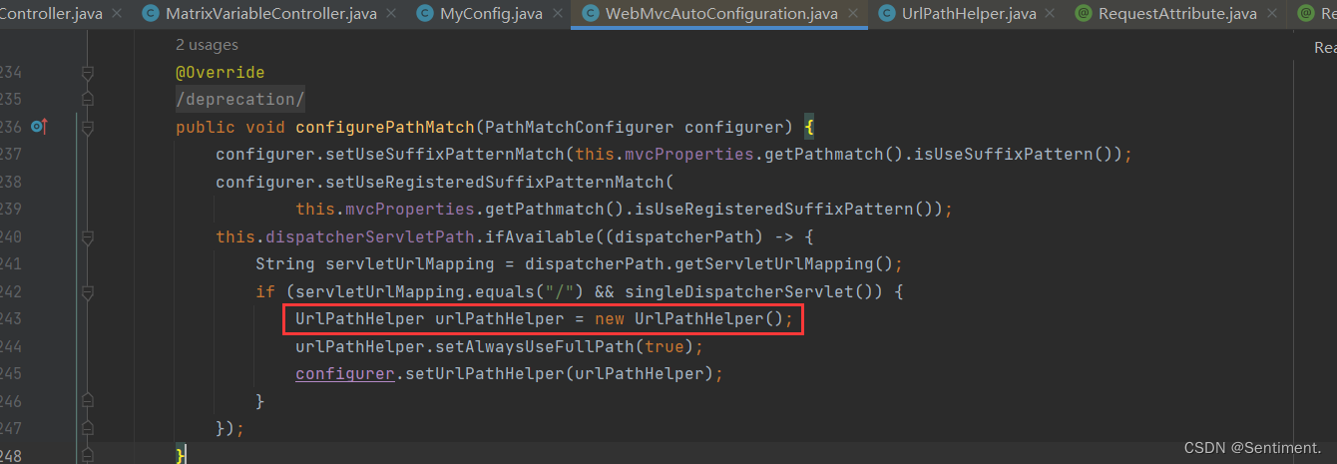Switch to MatrixVariableController.java tab
Viewport: 1337px width, 464px height.
click(x=268, y=14)
